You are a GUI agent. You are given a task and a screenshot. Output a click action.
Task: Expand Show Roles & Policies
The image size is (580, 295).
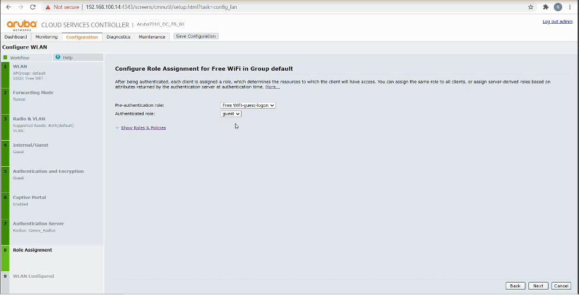143,128
